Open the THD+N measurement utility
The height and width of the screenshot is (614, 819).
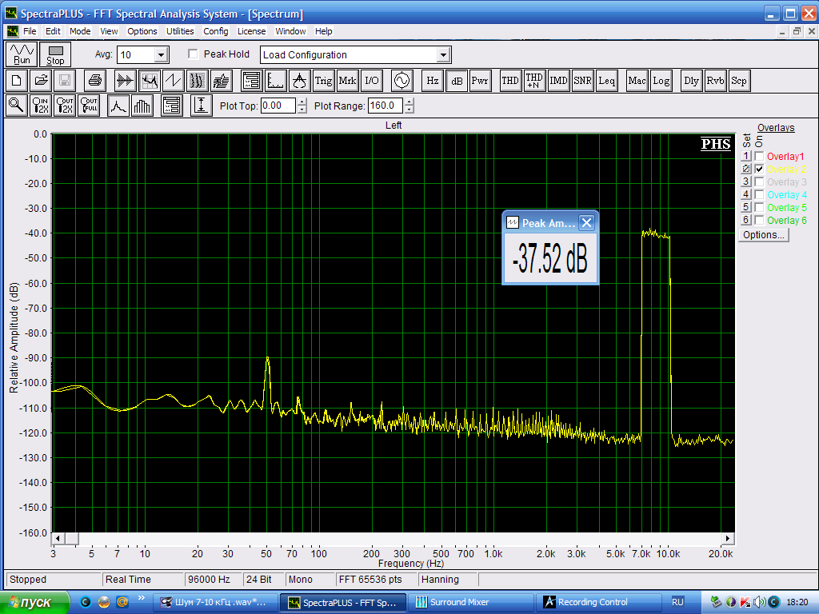pos(534,81)
